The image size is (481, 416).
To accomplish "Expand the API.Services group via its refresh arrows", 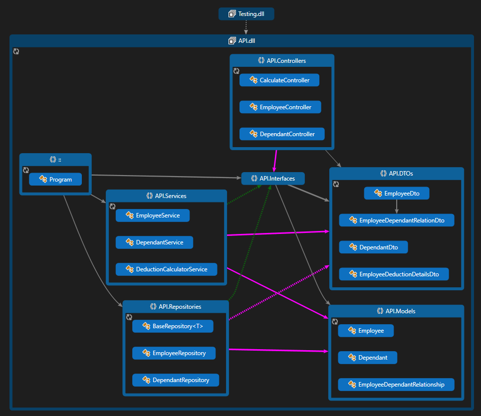I will click(113, 206).
